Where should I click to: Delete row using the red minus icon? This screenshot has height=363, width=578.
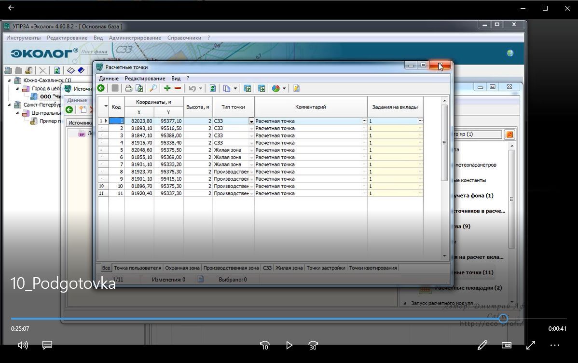click(x=178, y=88)
